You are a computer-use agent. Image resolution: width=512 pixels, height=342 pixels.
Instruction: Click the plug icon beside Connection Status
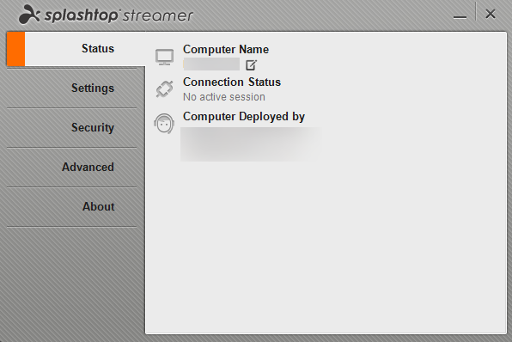(164, 89)
